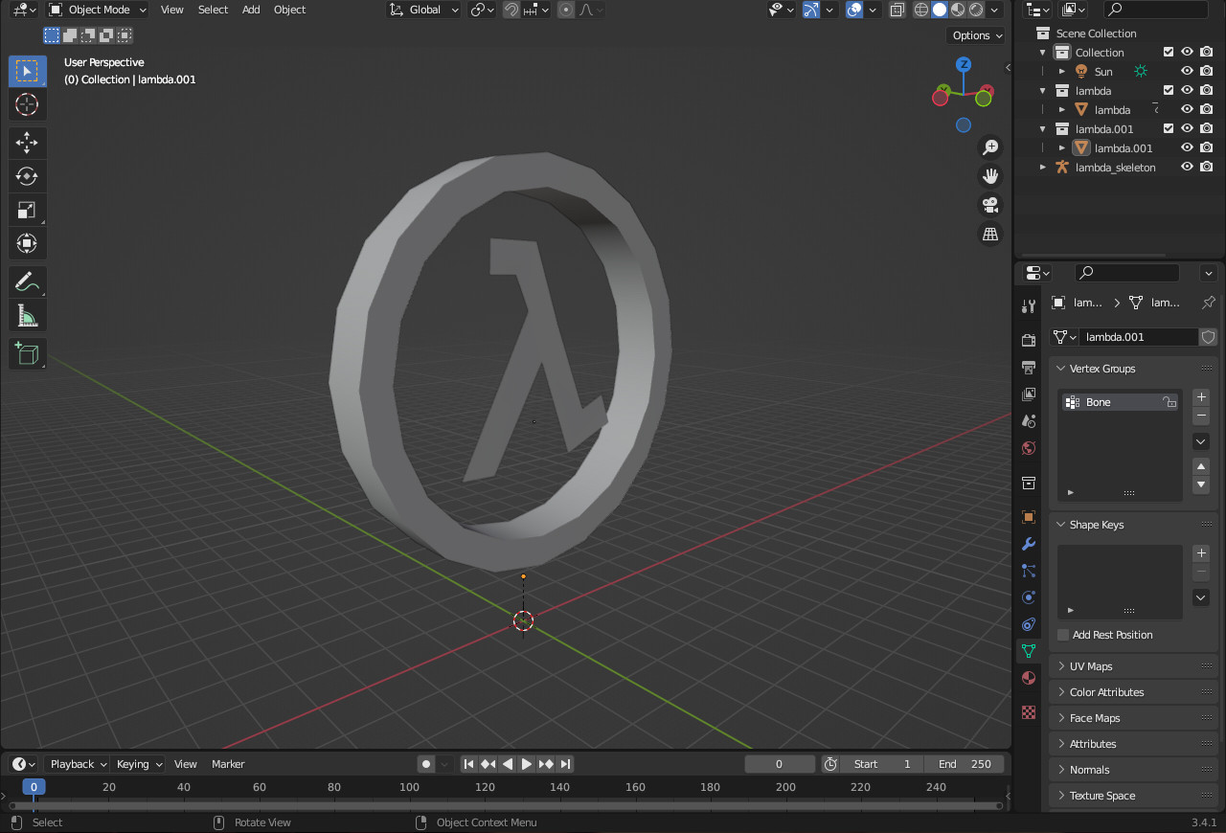Add a new shape key with the plus button

coord(1200,552)
